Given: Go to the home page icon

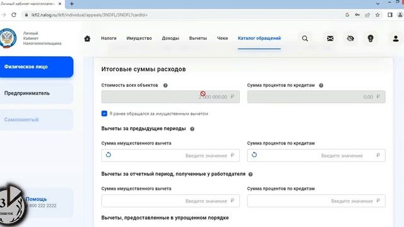Looking at the screenshot, I should click(87, 38).
